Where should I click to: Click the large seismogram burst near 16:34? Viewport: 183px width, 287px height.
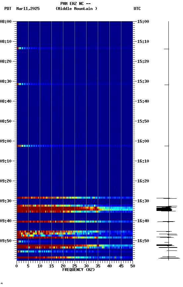point(166,209)
